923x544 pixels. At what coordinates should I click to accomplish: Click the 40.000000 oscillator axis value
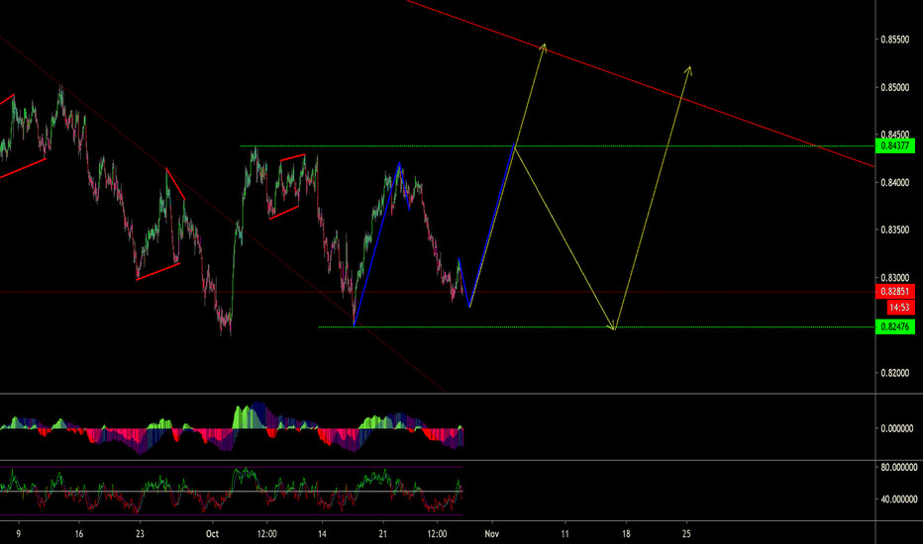(898, 499)
